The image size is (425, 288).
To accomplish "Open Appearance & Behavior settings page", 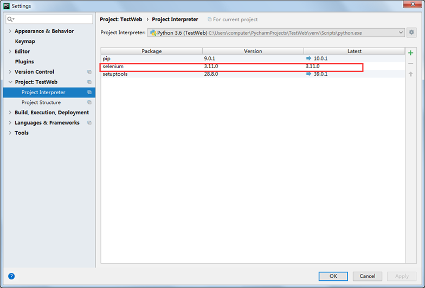I will 44,31.
